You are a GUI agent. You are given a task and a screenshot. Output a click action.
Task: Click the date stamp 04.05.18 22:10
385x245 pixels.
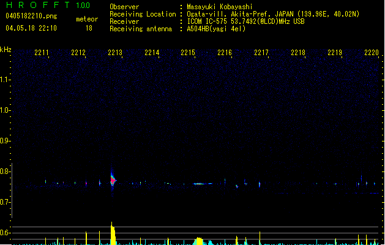pyautogui.click(x=31, y=28)
